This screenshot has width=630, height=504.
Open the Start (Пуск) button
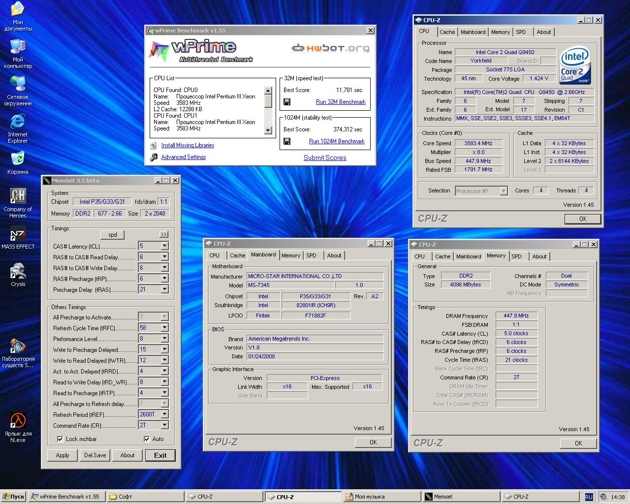click(14, 497)
